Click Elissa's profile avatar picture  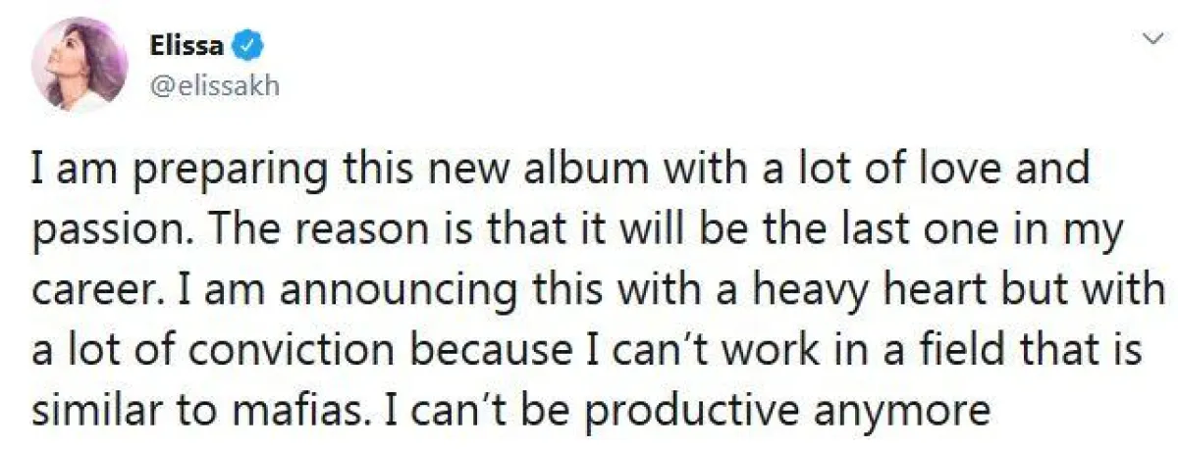(80, 65)
